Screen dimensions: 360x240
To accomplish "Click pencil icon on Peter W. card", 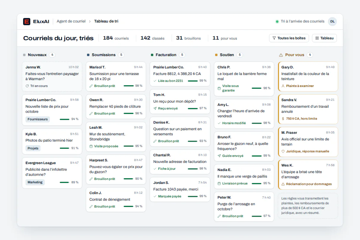I will click(219, 216).
